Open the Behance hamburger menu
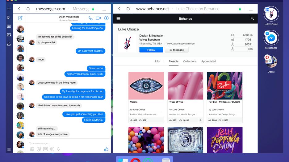Image resolution: width=289 pixels, height=162 pixels. 119,18
